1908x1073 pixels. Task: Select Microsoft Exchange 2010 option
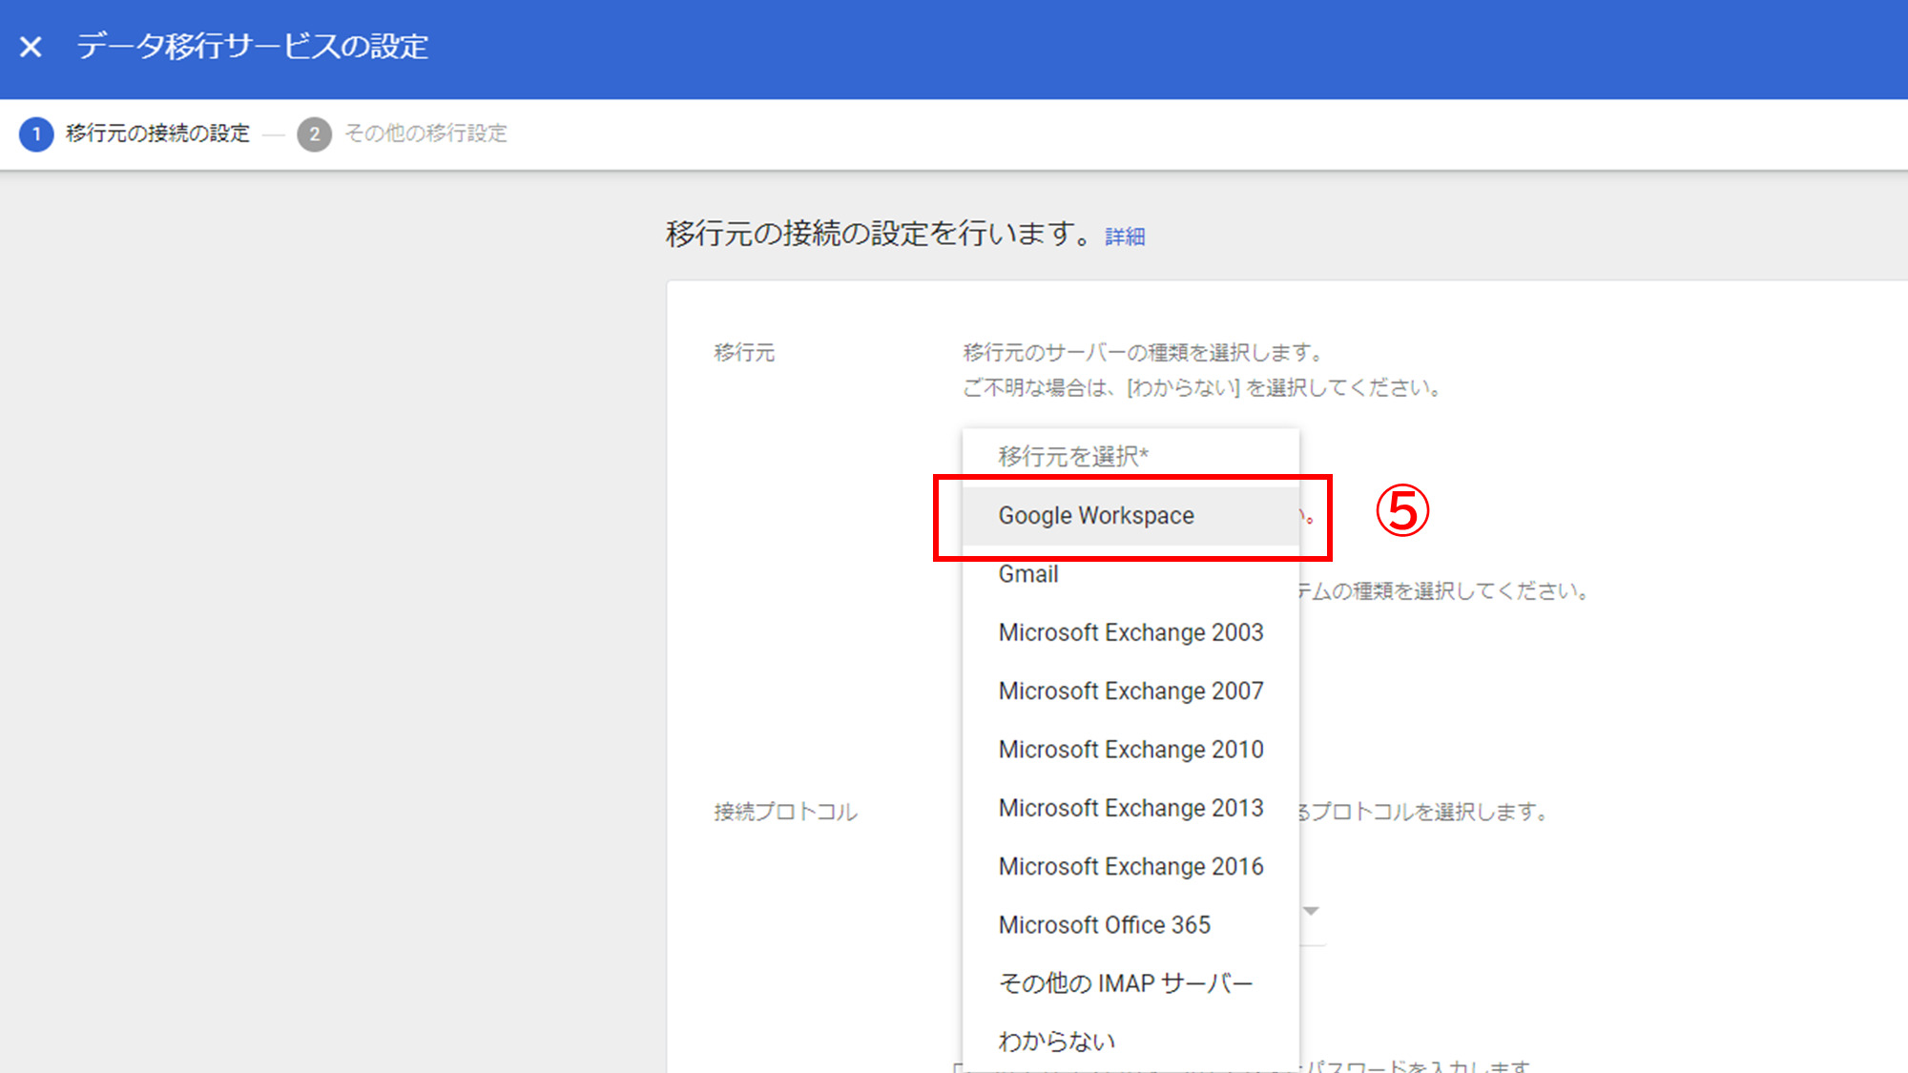point(1130,750)
